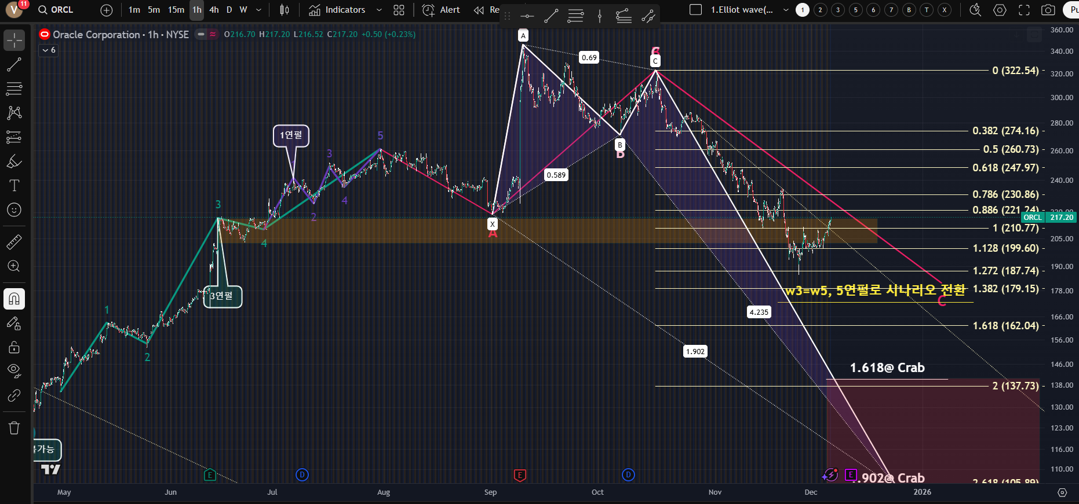Viewport: 1079px width, 504px height.
Task: Activate the ruler measure tool
Action: [x=14, y=242]
